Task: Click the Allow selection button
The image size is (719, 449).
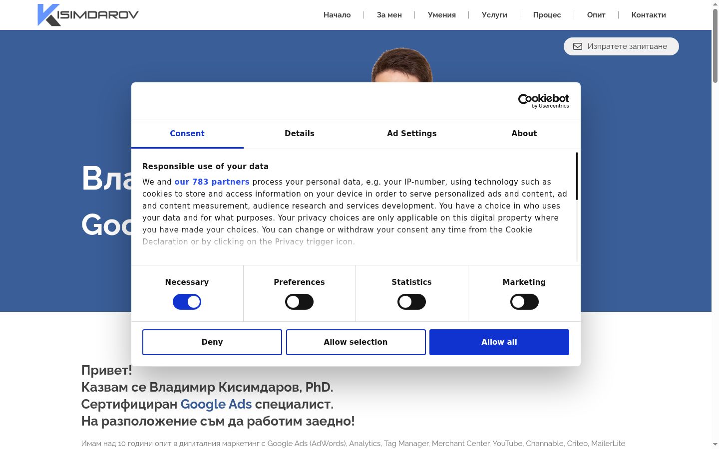Action: [x=356, y=342]
